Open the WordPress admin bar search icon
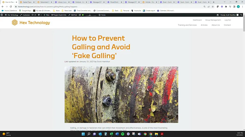The width and height of the screenshot is (245, 137). coord(241,15)
